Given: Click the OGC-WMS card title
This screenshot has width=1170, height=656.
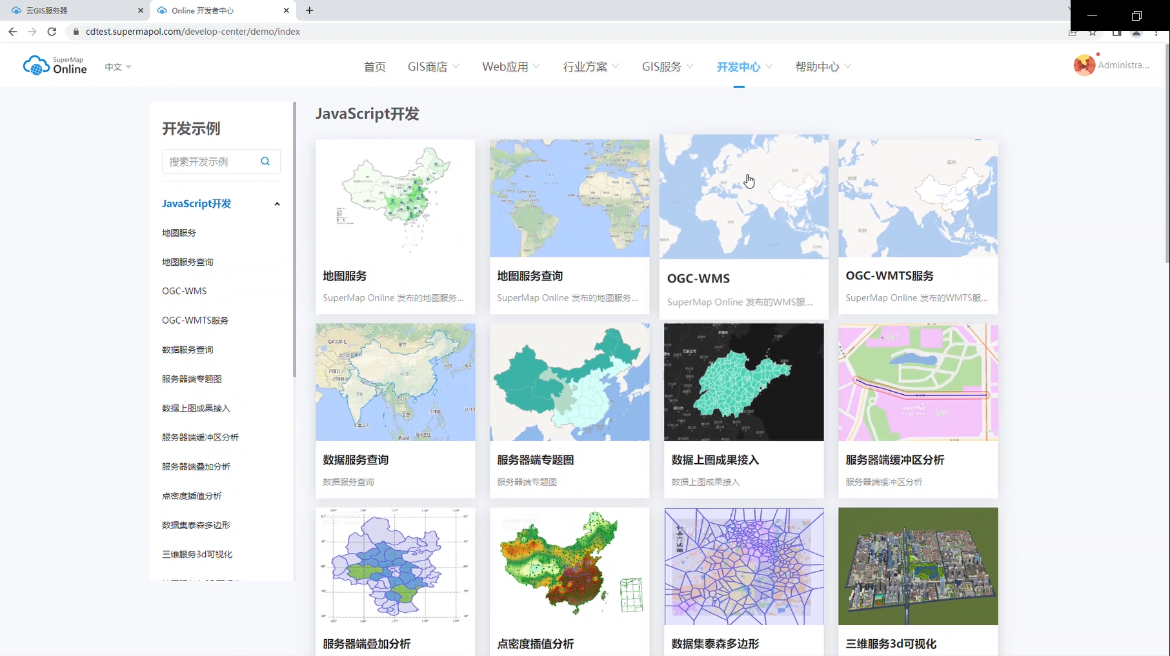Looking at the screenshot, I should pyautogui.click(x=698, y=279).
